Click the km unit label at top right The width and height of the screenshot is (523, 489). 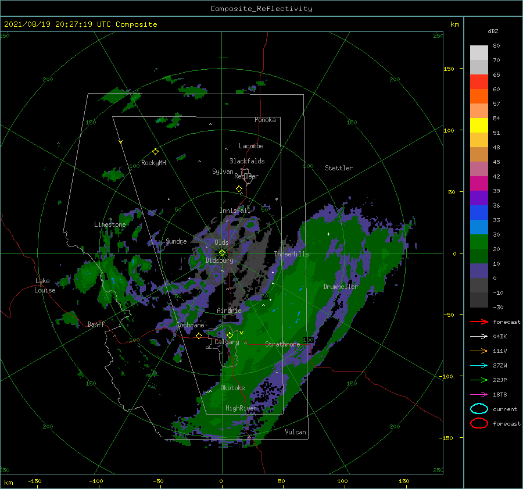tap(454, 24)
